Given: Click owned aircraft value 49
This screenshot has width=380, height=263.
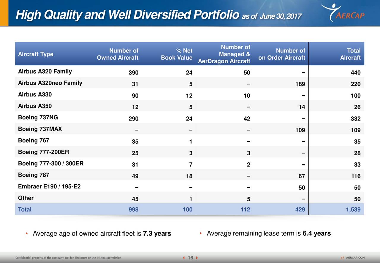Looking at the screenshot, I should tap(135, 176).
